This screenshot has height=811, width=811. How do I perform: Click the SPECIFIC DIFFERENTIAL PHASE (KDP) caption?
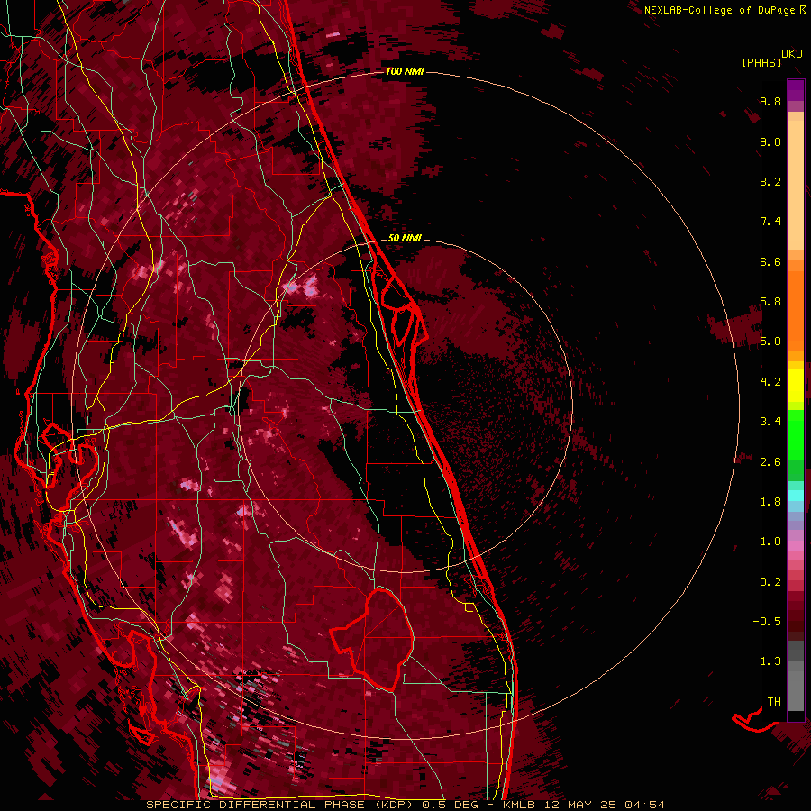[281, 805]
